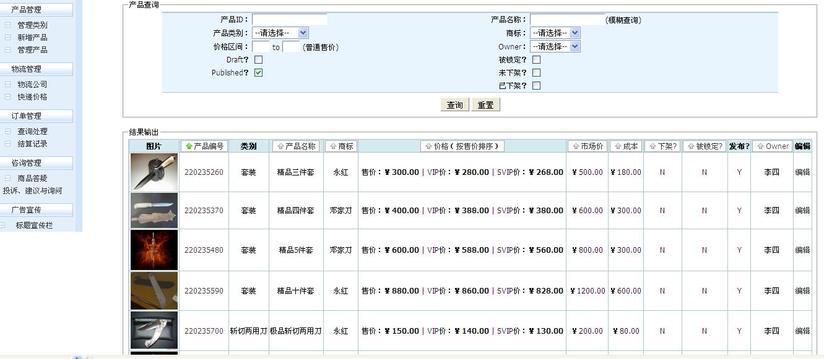This screenshot has width=824, height=359.
Task: Click 编辑 for product 220235370
Action: (802, 211)
